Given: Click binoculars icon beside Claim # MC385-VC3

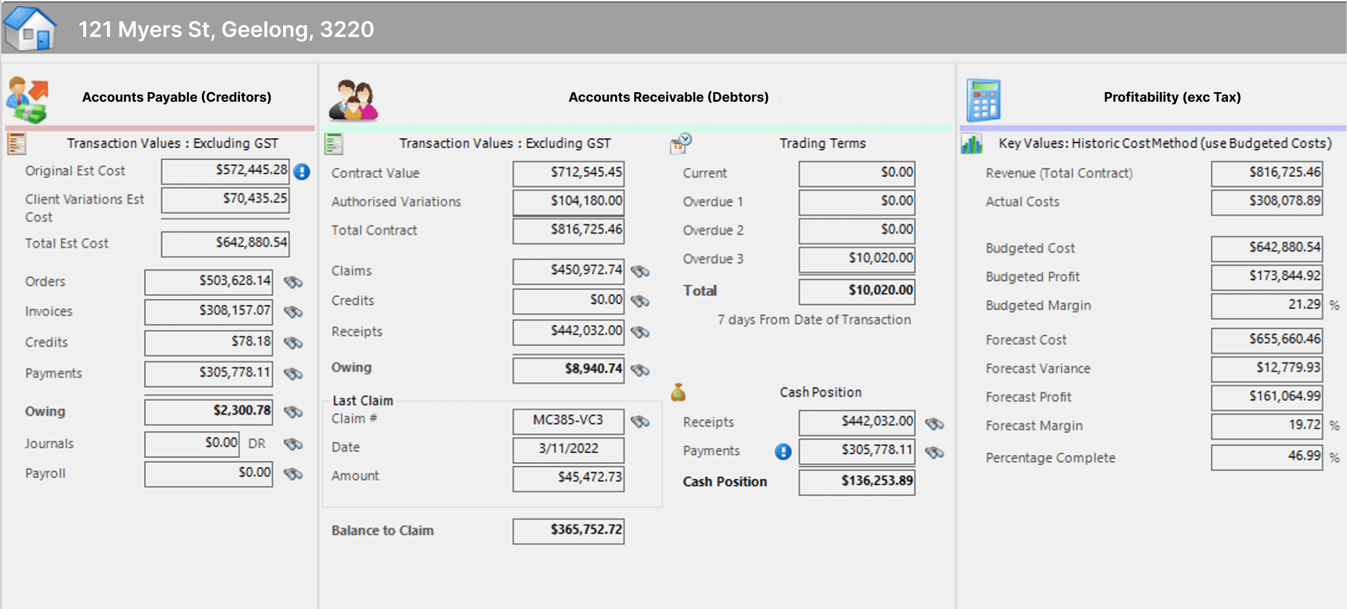Looking at the screenshot, I should pyautogui.click(x=640, y=422).
